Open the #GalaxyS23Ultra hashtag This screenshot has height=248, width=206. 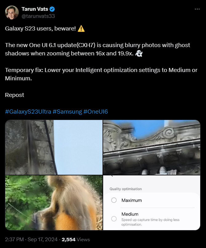coord(28,112)
